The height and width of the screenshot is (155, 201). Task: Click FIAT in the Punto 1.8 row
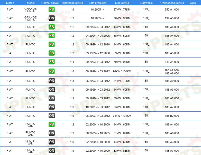[10, 71]
